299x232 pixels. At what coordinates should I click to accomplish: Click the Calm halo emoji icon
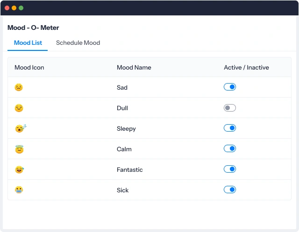pos(19,149)
